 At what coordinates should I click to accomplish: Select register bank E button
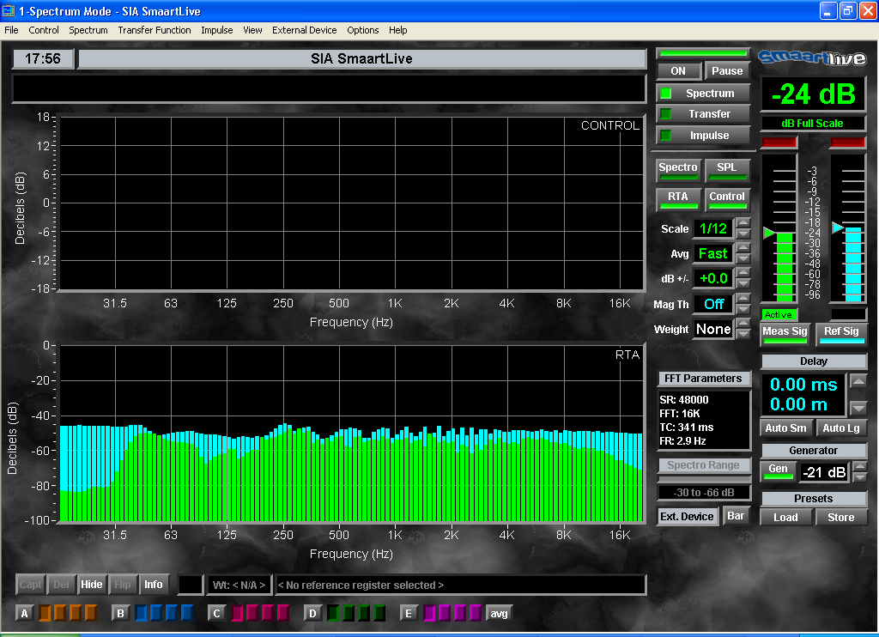tap(409, 613)
